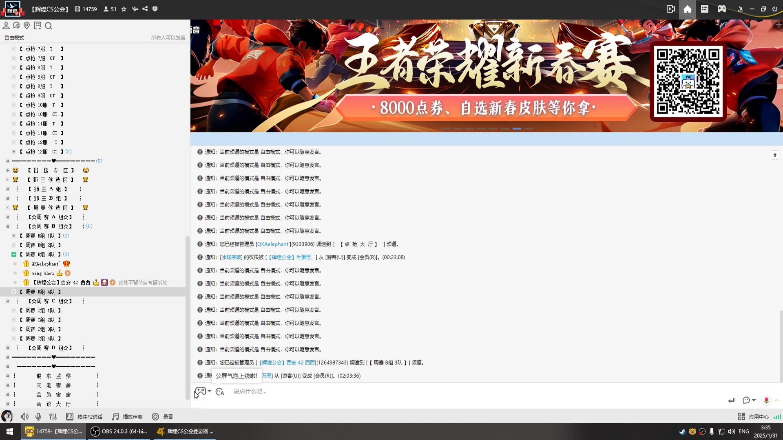Open the user profile icon above channel list
The width and height of the screenshot is (783, 440).
coord(6,26)
